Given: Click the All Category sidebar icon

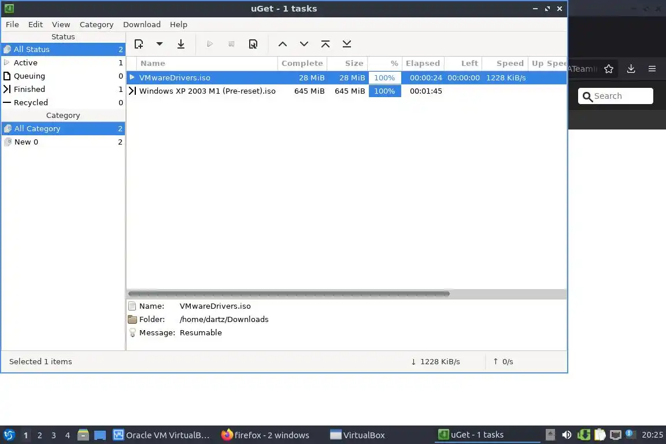Looking at the screenshot, I should [x=7, y=128].
